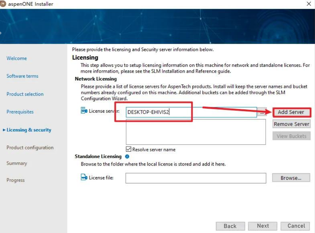Screen dimensions: 315x233
Task: Click the Standalone Licensing info icon
Action: coord(127,156)
